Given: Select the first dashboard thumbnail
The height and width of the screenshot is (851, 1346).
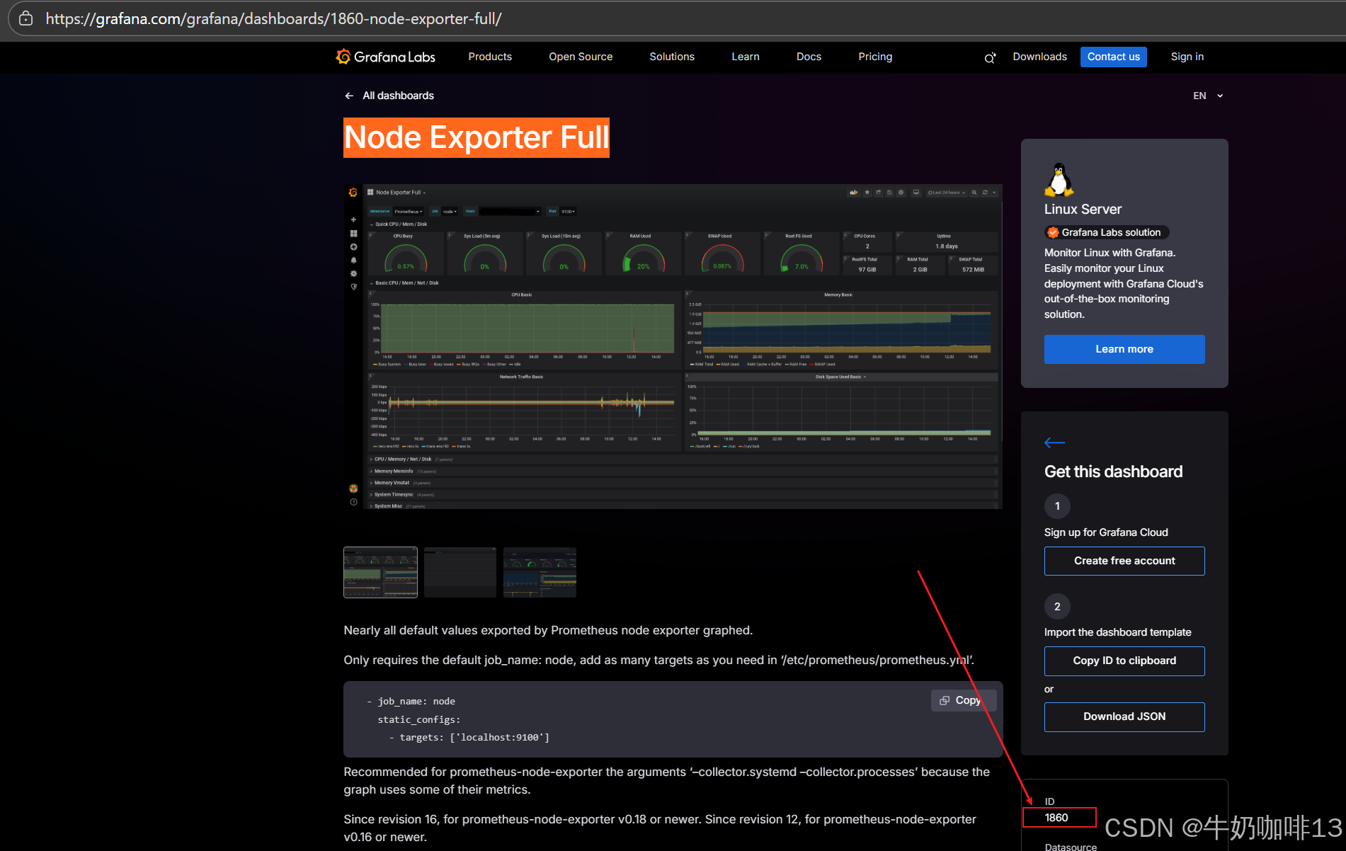Looking at the screenshot, I should point(380,572).
